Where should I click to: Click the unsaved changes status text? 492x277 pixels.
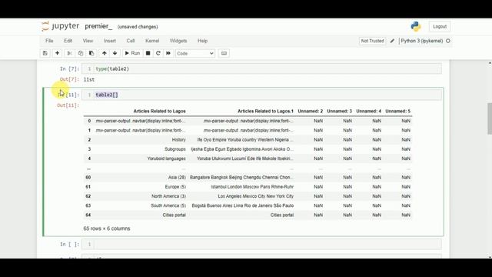[x=138, y=27]
